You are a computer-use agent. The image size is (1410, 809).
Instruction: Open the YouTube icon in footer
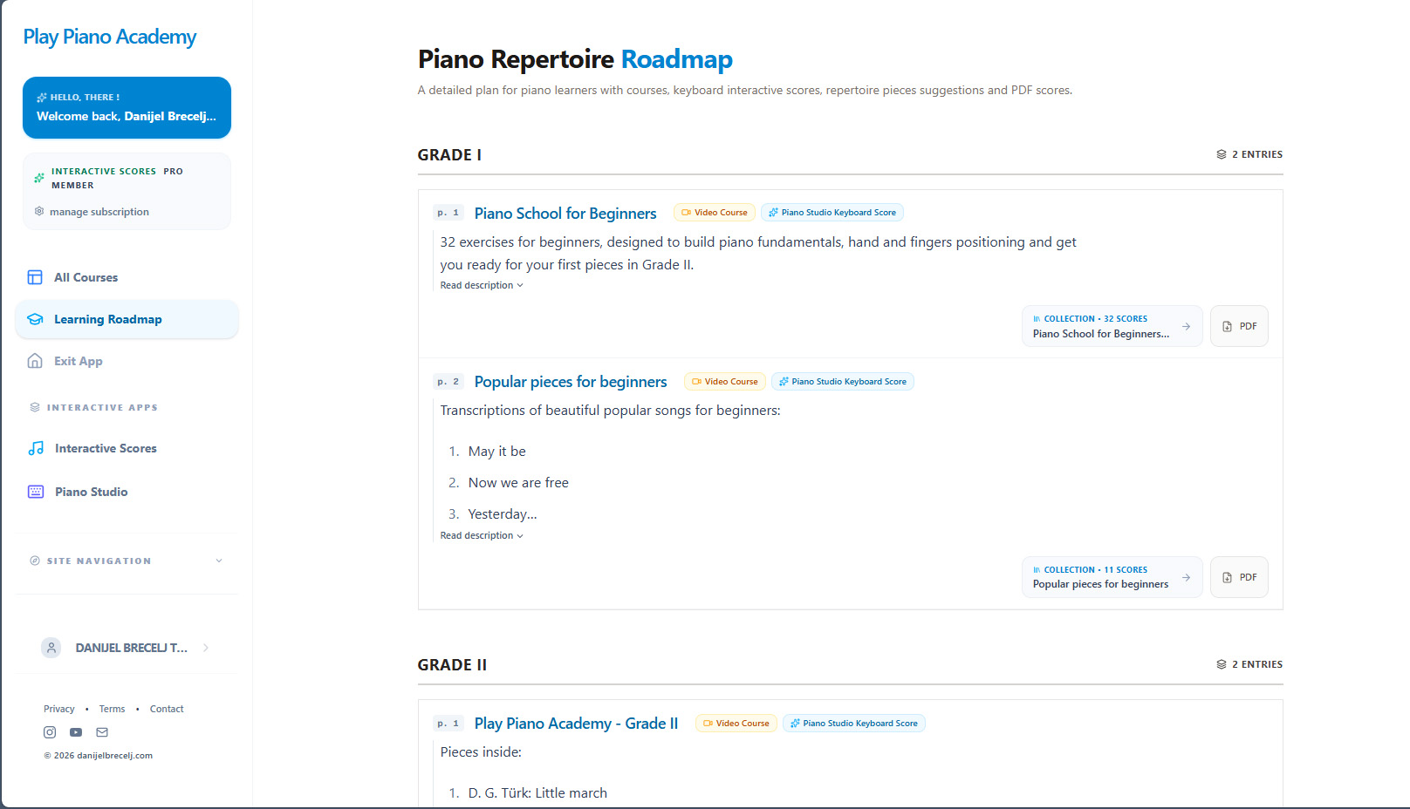(76, 732)
